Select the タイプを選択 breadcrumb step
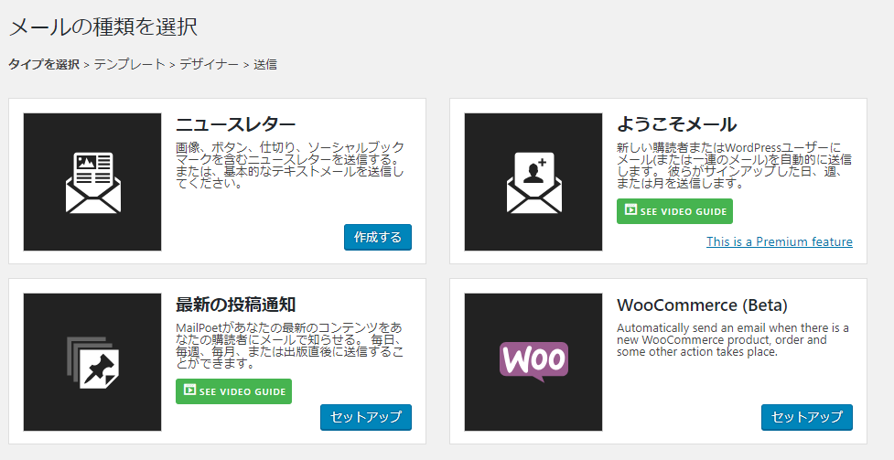Screen dimensions: 894x460 point(44,64)
